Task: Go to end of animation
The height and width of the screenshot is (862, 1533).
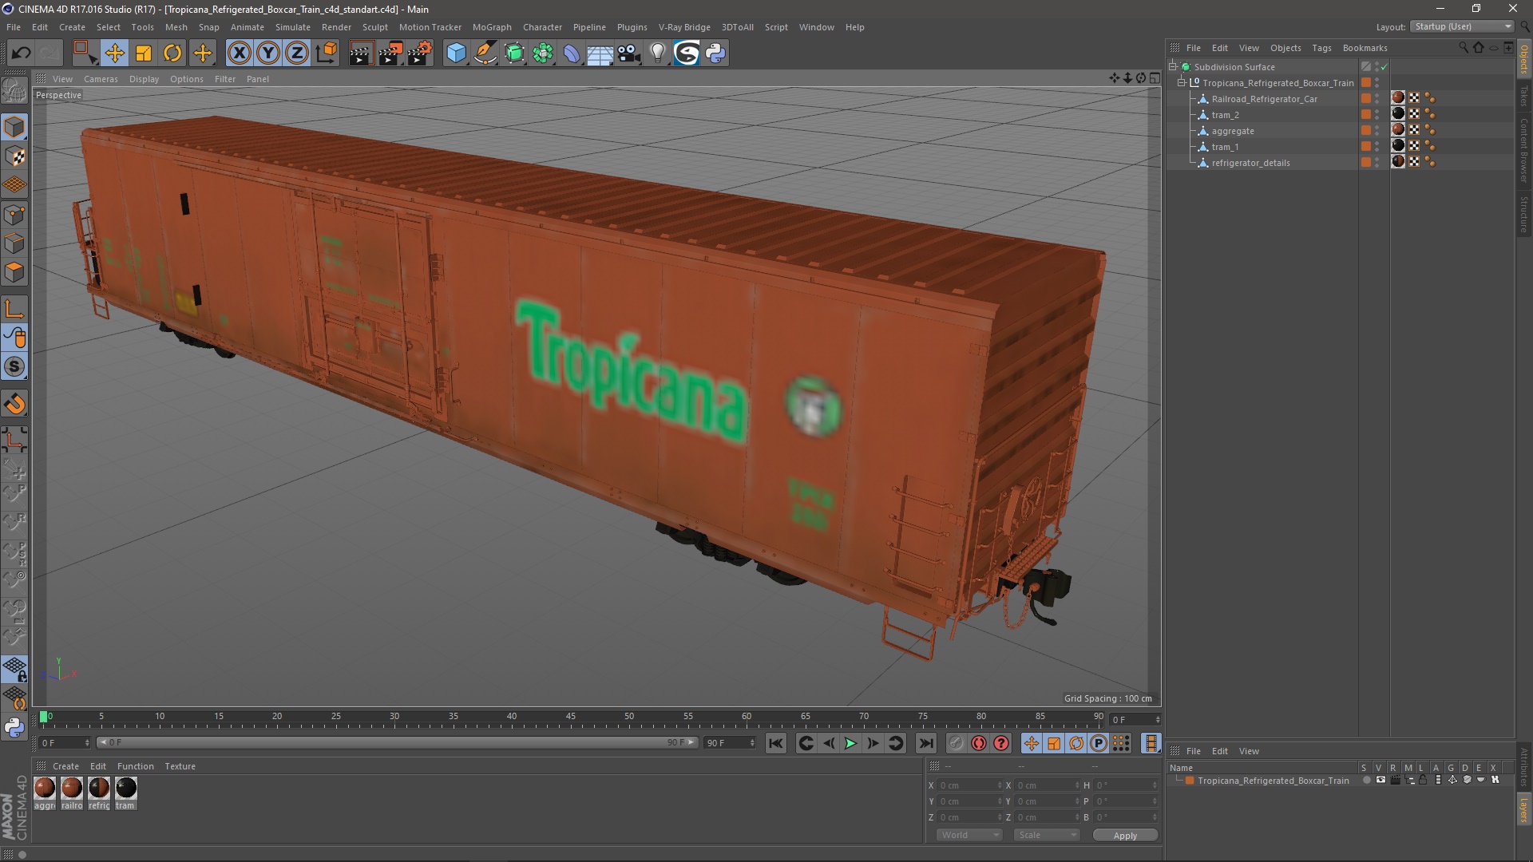Action: tap(925, 744)
